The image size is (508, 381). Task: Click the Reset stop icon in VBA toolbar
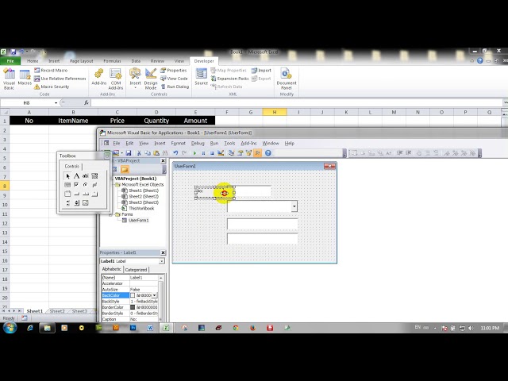[x=212, y=153]
